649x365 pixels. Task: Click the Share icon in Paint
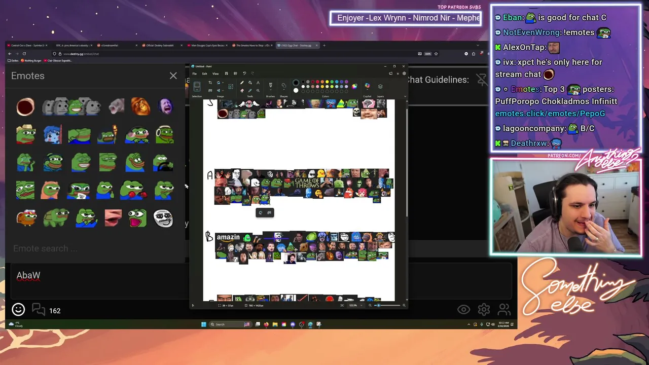click(x=235, y=74)
